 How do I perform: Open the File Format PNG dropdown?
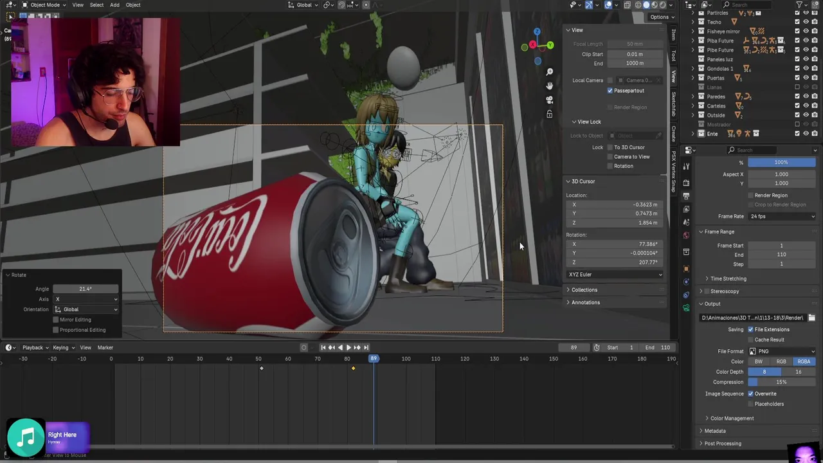pos(782,351)
